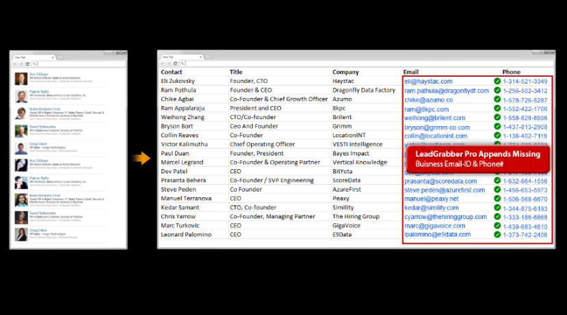567x315 pixels.
Task: Click the reload icon in the left browser
Action: pyautogui.click(x=27, y=64)
